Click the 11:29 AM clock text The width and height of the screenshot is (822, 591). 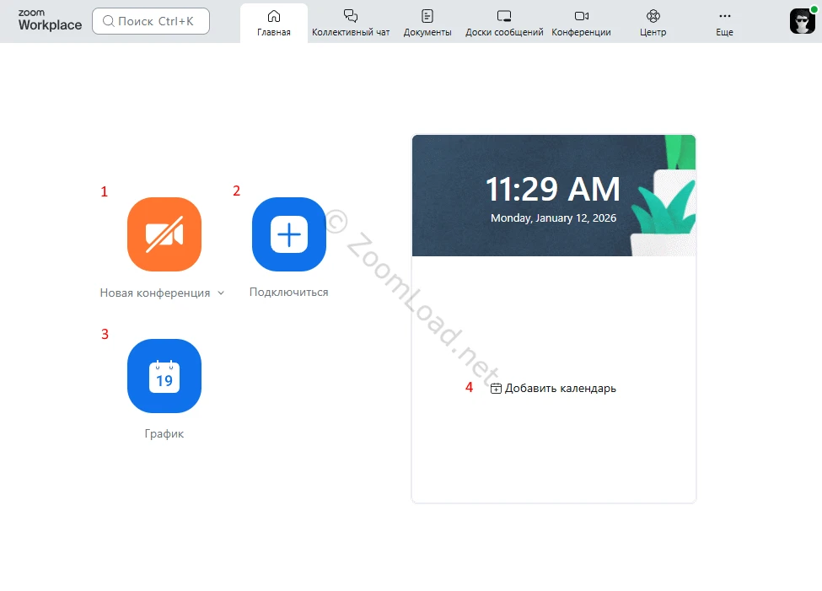tap(553, 189)
